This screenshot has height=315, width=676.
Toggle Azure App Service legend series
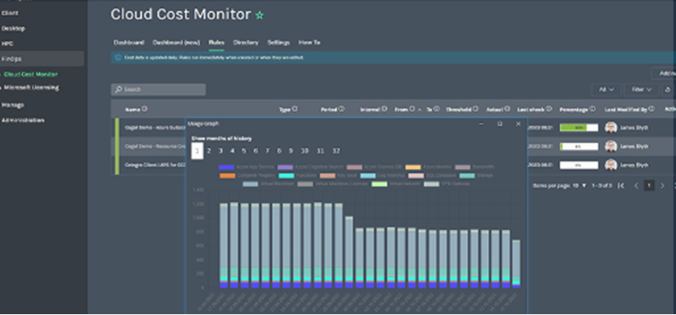coord(246,167)
